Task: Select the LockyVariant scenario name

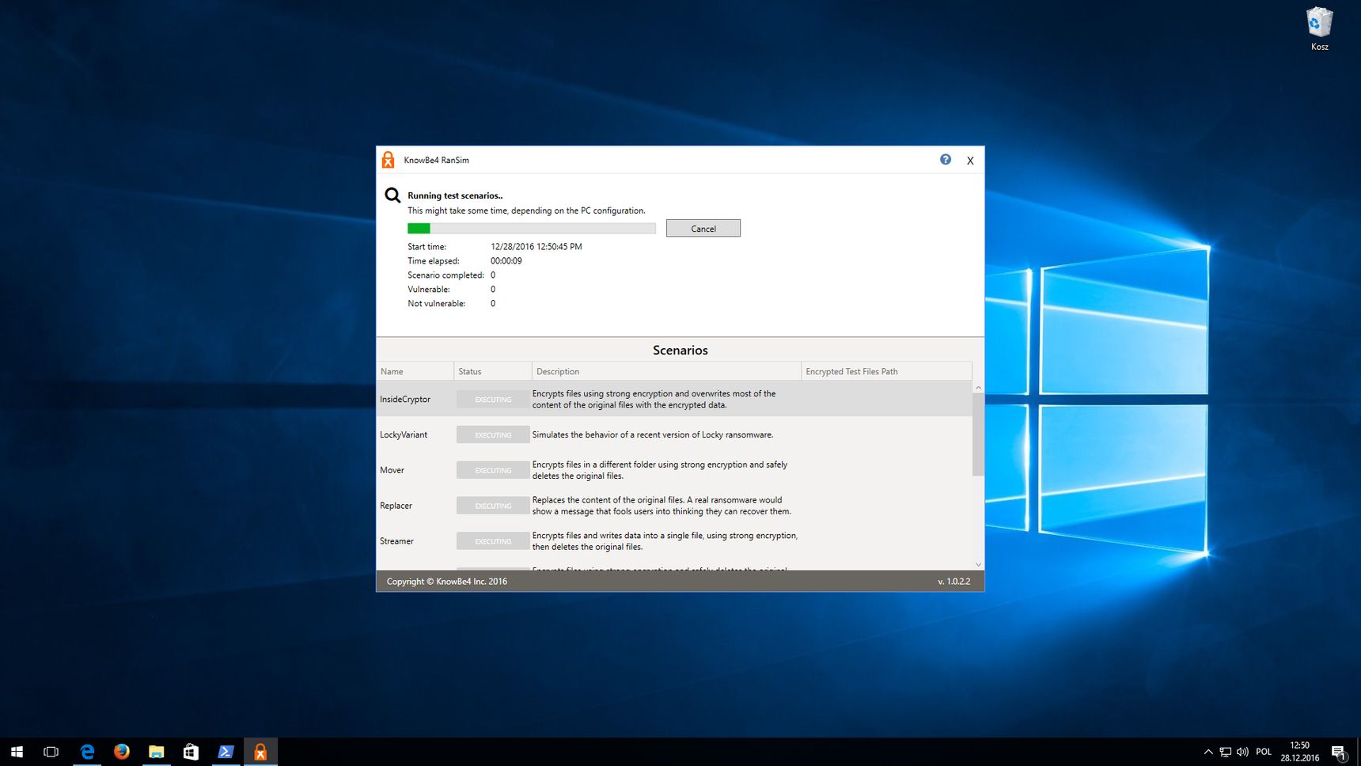Action: (404, 434)
